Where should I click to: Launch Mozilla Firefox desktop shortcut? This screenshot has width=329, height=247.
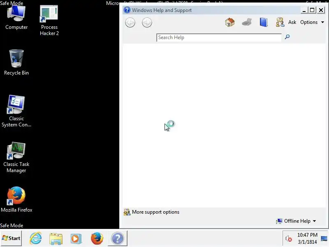pos(16,199)
